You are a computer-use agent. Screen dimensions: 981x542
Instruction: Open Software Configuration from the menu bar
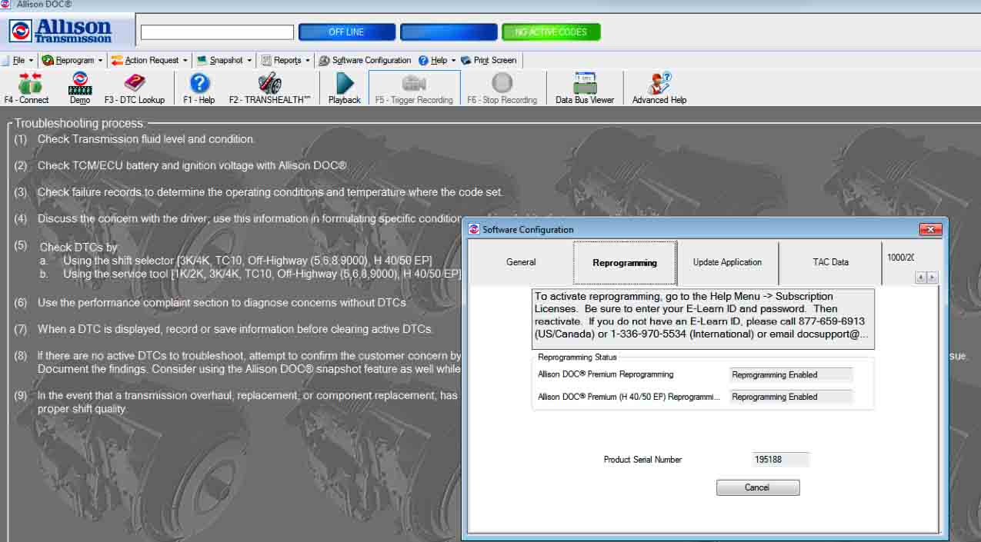point(365,60)
